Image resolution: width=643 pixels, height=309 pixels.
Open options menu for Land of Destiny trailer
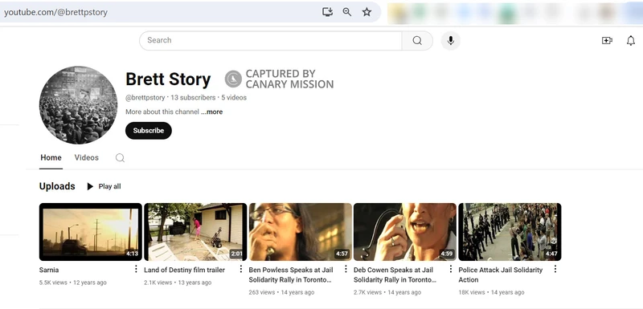coord(240,269)
